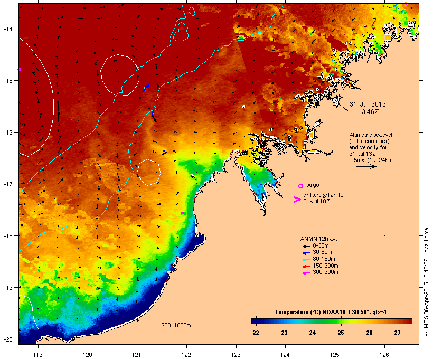Click the 27 colorbar tick label

point(397,333)
